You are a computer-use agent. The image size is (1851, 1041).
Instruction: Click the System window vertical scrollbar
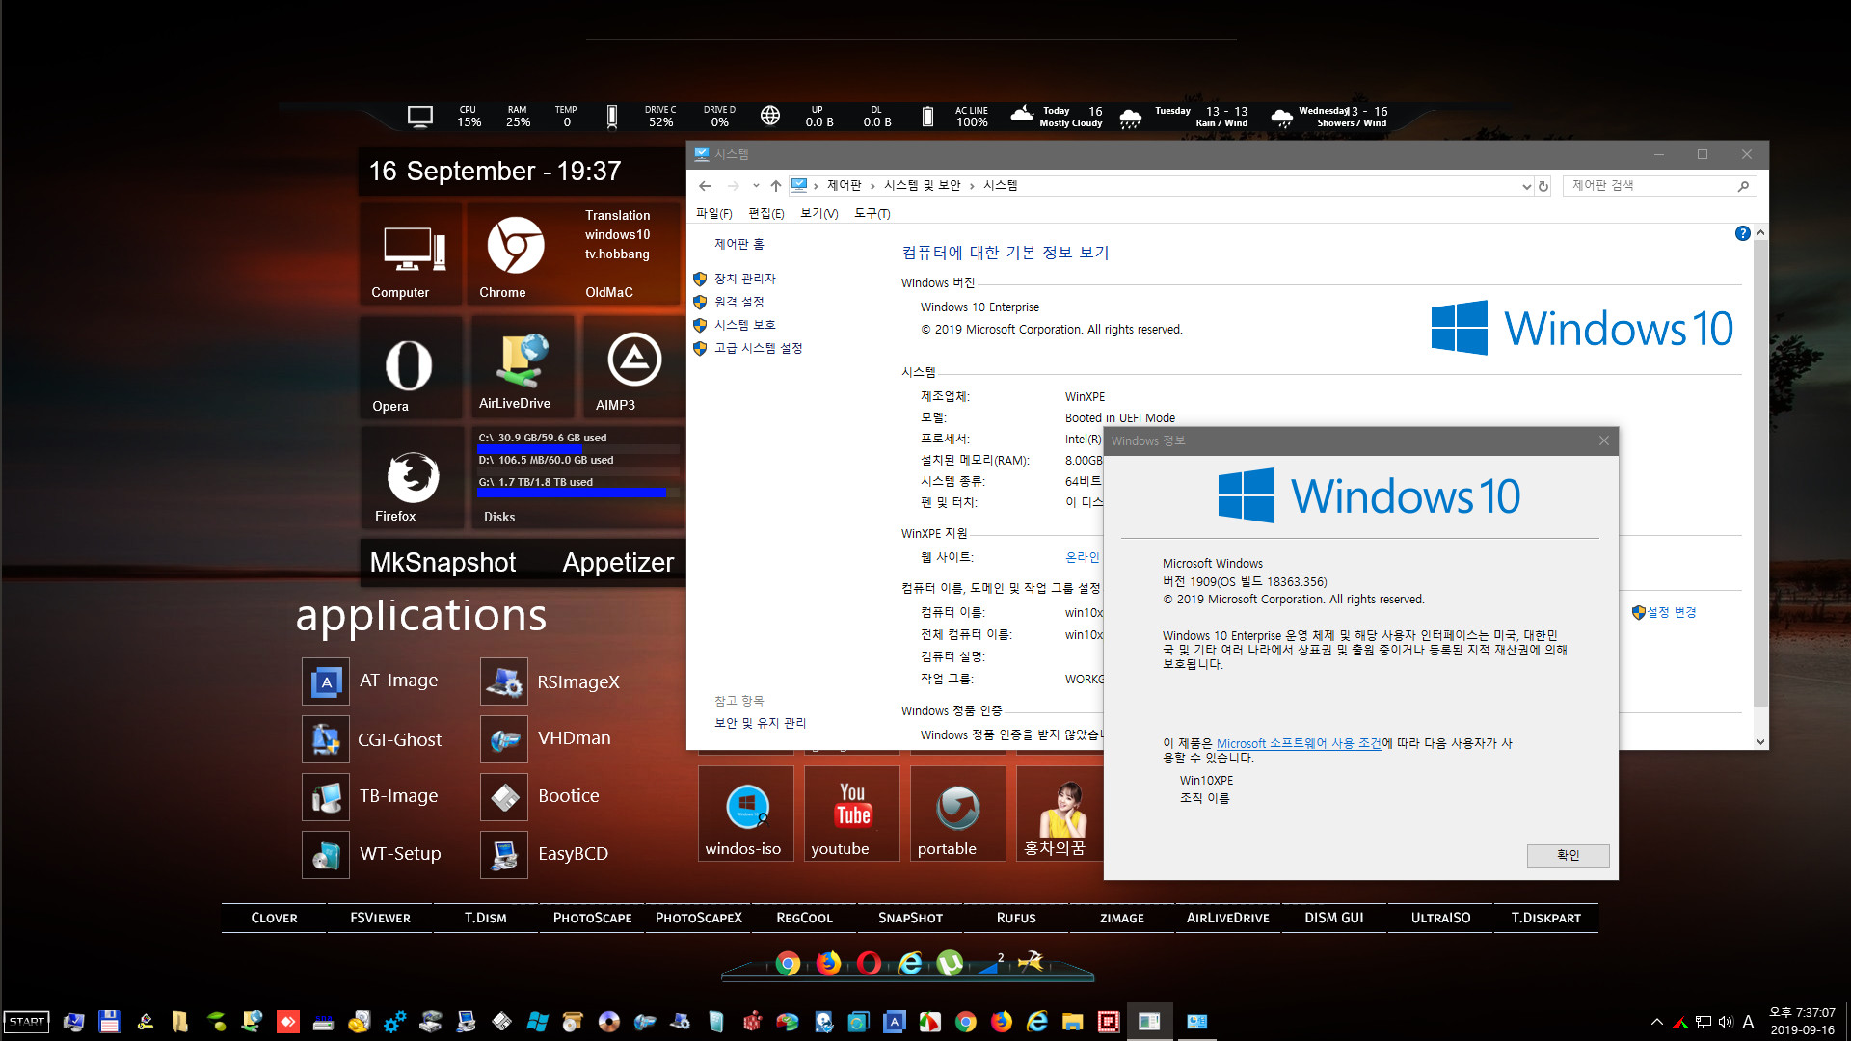click(1760, 472)
